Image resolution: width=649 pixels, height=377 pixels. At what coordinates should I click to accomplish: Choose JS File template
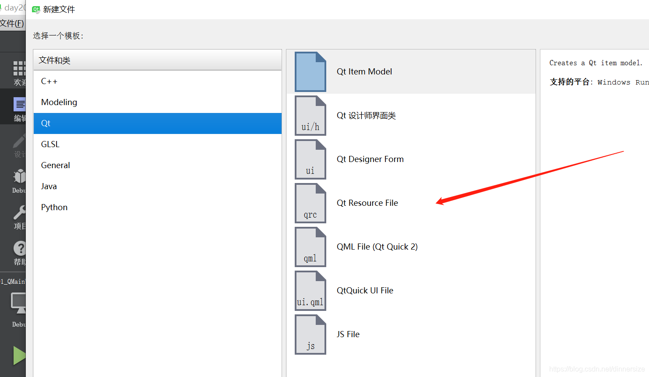[411, 335]
